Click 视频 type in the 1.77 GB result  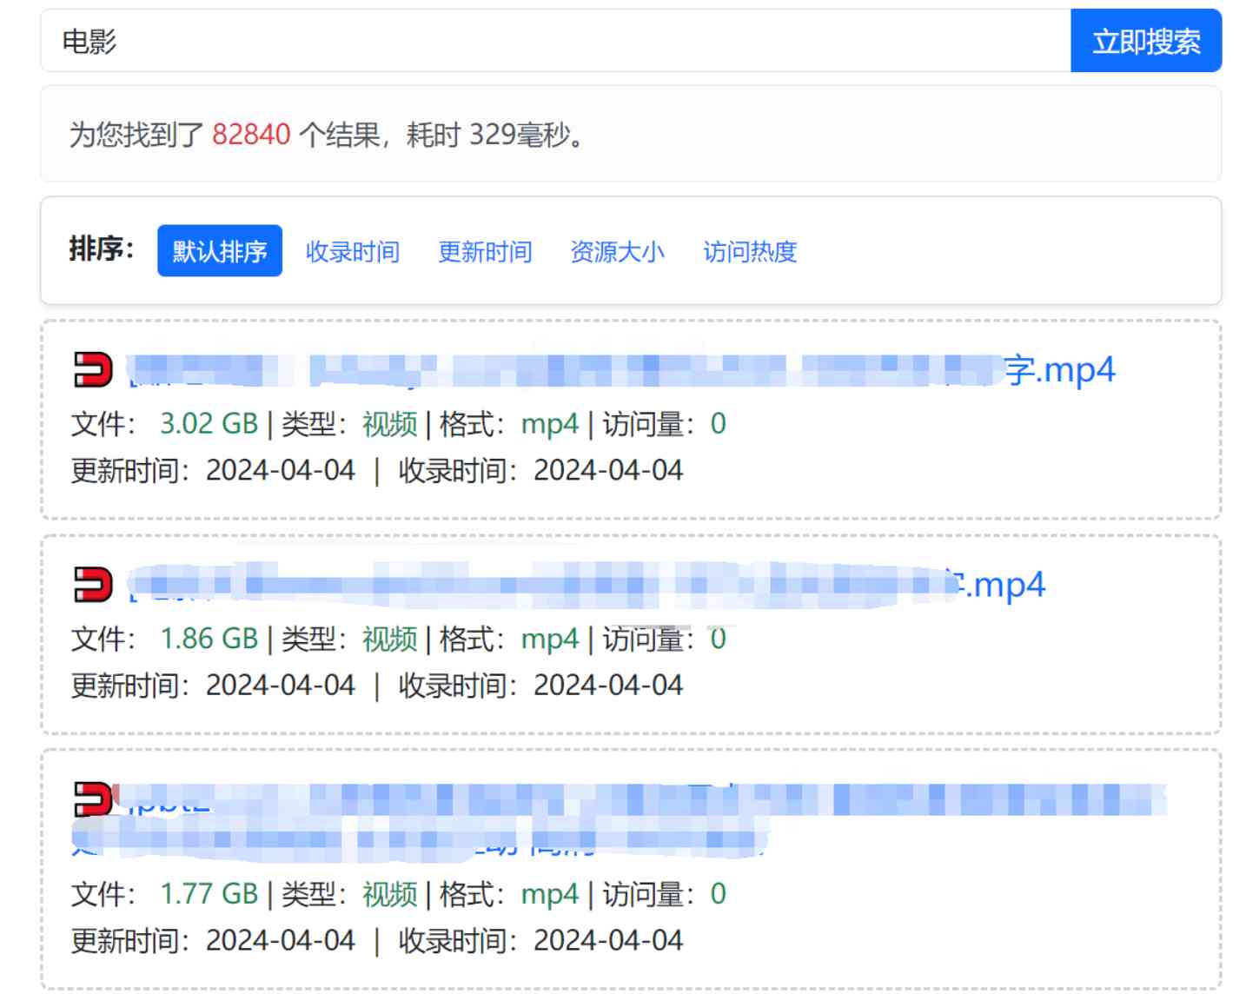pos(390,894)
